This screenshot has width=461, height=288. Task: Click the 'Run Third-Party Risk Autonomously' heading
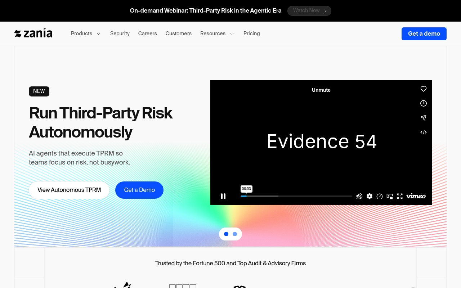pos(101,122)
